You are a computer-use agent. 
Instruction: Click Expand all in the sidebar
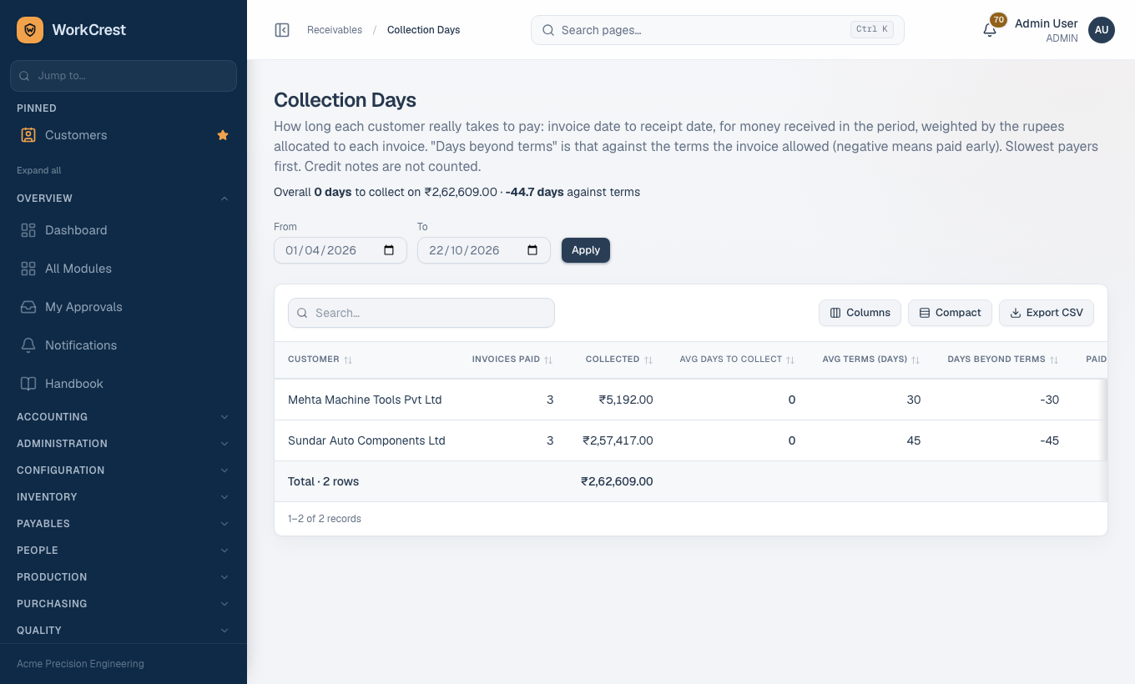pos(39,170)
